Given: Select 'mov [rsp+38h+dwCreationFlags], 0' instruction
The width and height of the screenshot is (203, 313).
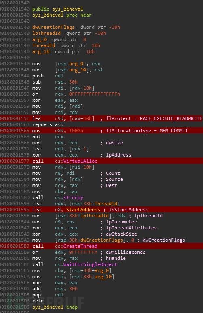Looking at the screenshot, I should (83, 240).
